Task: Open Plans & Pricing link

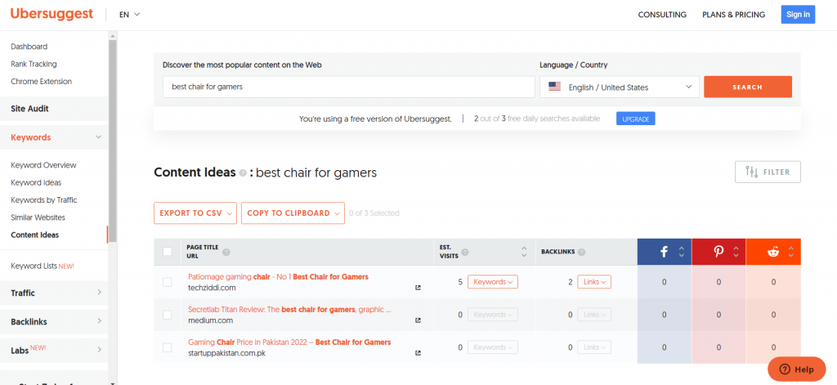Action: coord(733,15)
